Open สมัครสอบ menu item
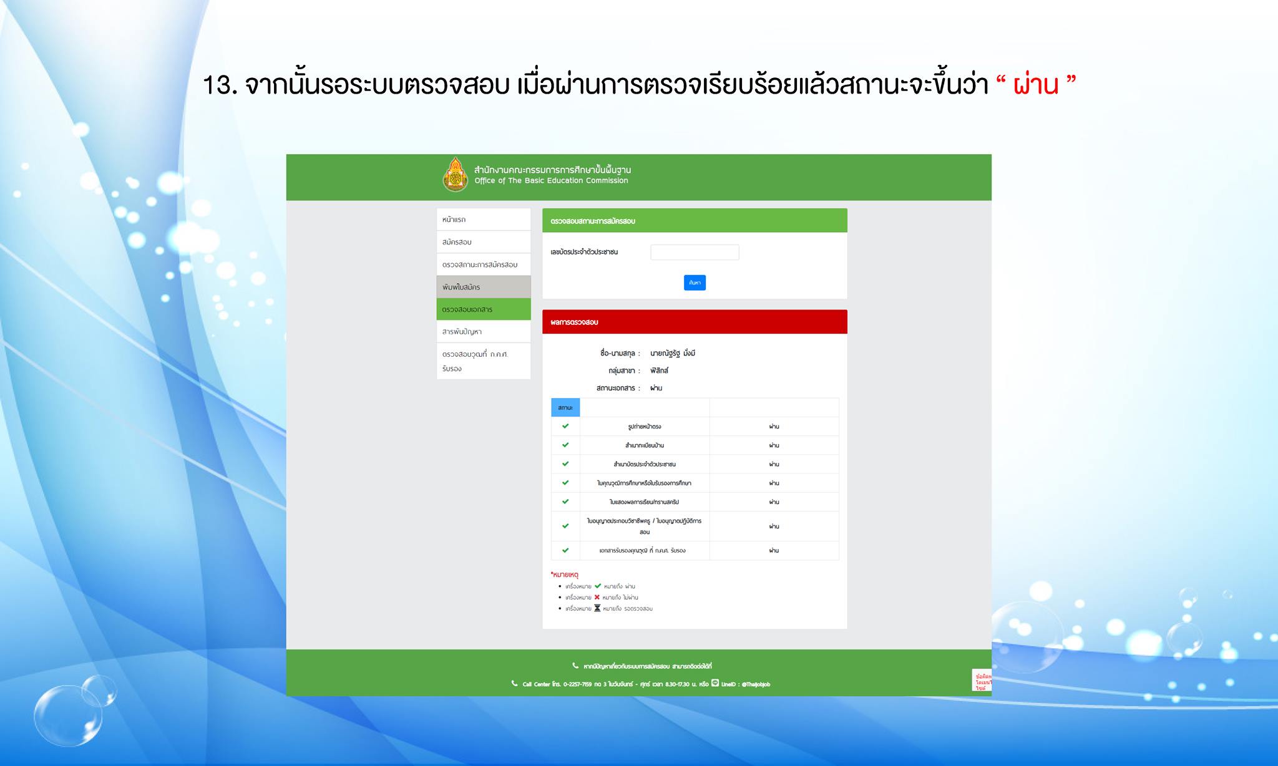This screenshot has height=766, width=1278. pyautogui.click(x=483, y=242)
